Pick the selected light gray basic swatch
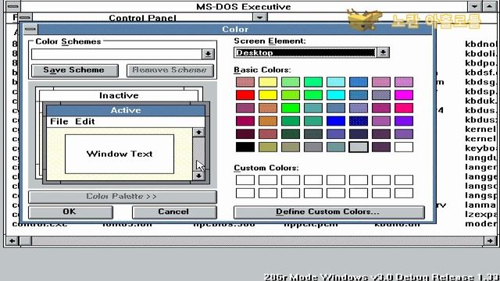The image size is (500, 281). tap(358, 147)
